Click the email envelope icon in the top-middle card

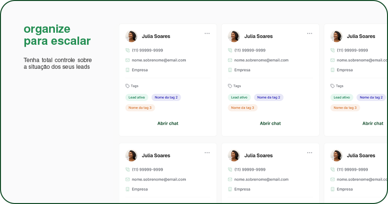(230, 60)
